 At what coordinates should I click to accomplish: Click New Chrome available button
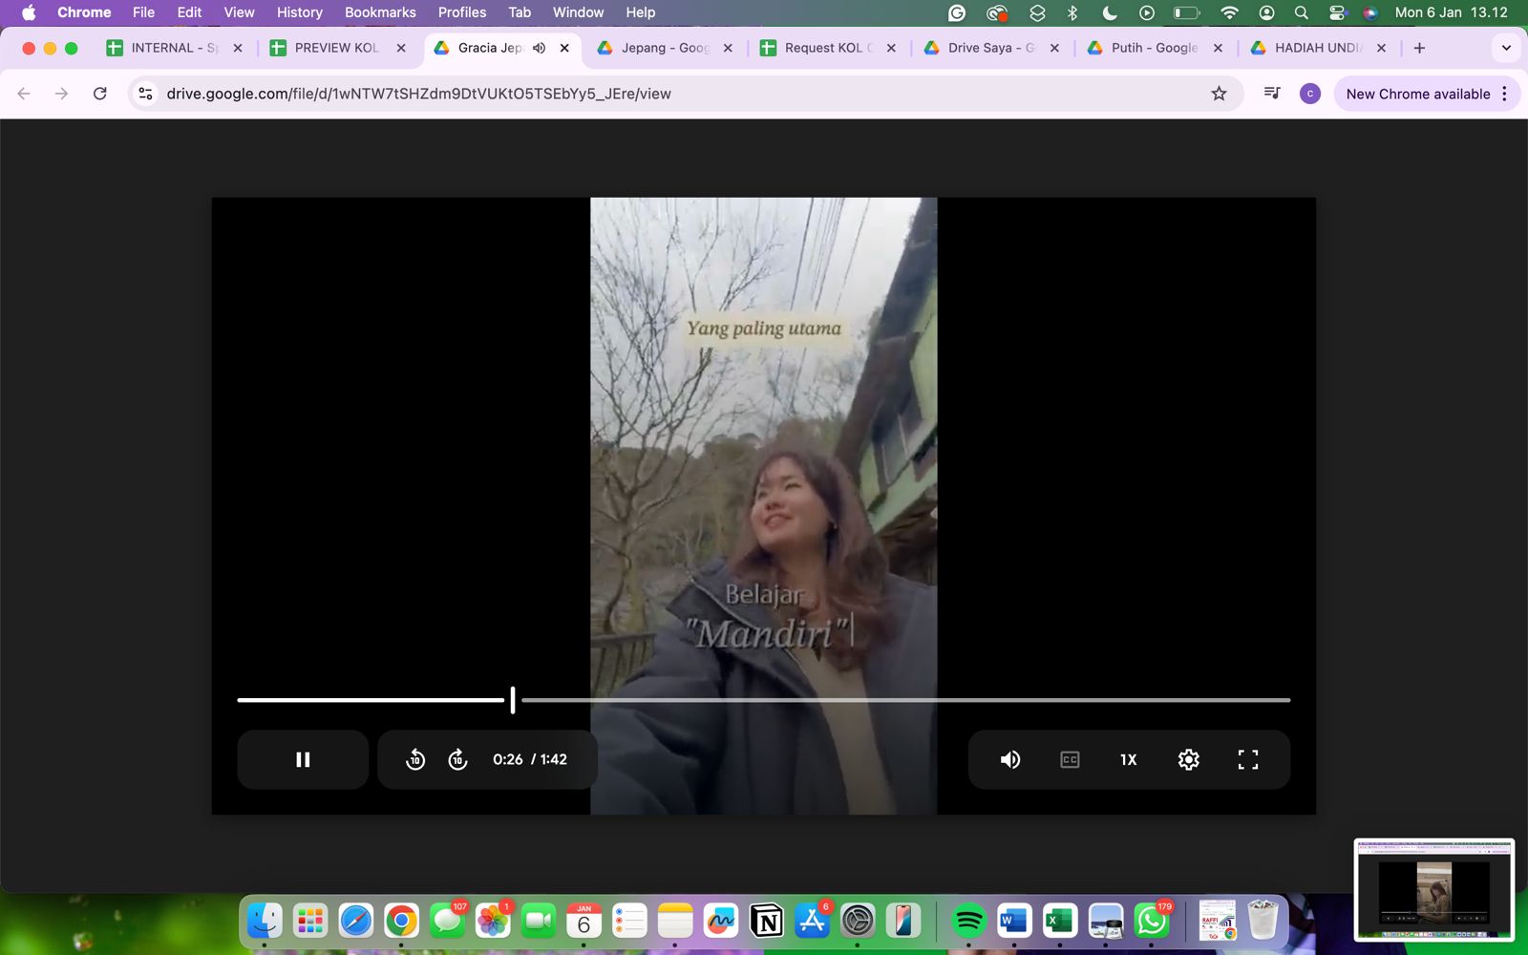pos(1417,94)
